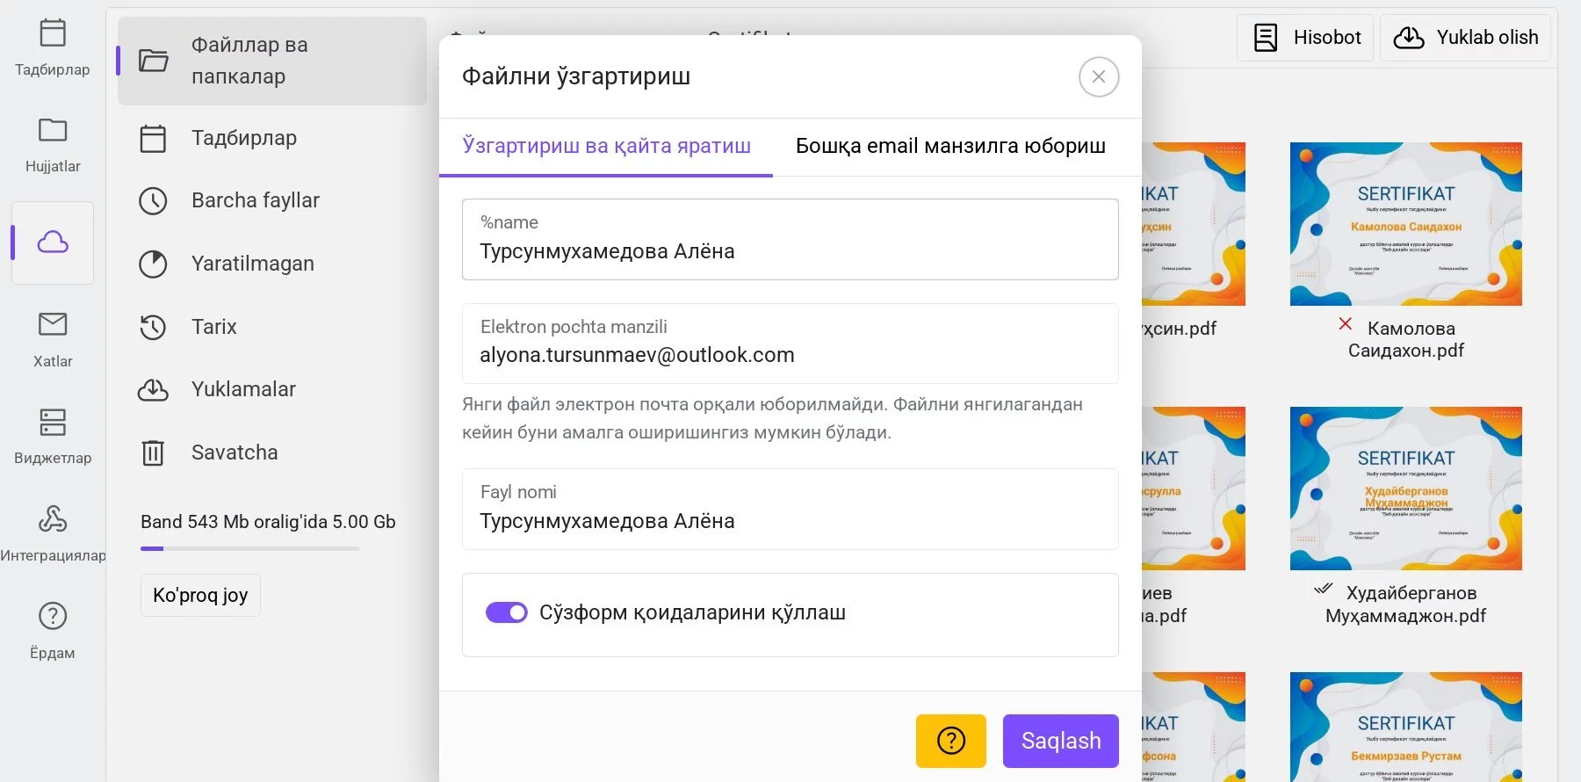Click the open-folder icon beside Файллар ва папкалар

pos(154,61)
